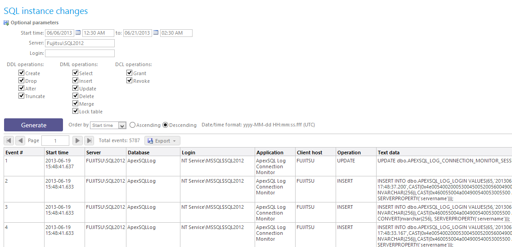Edit the 02:30 AM end time field
512x247 pixels.
point(176,33)
